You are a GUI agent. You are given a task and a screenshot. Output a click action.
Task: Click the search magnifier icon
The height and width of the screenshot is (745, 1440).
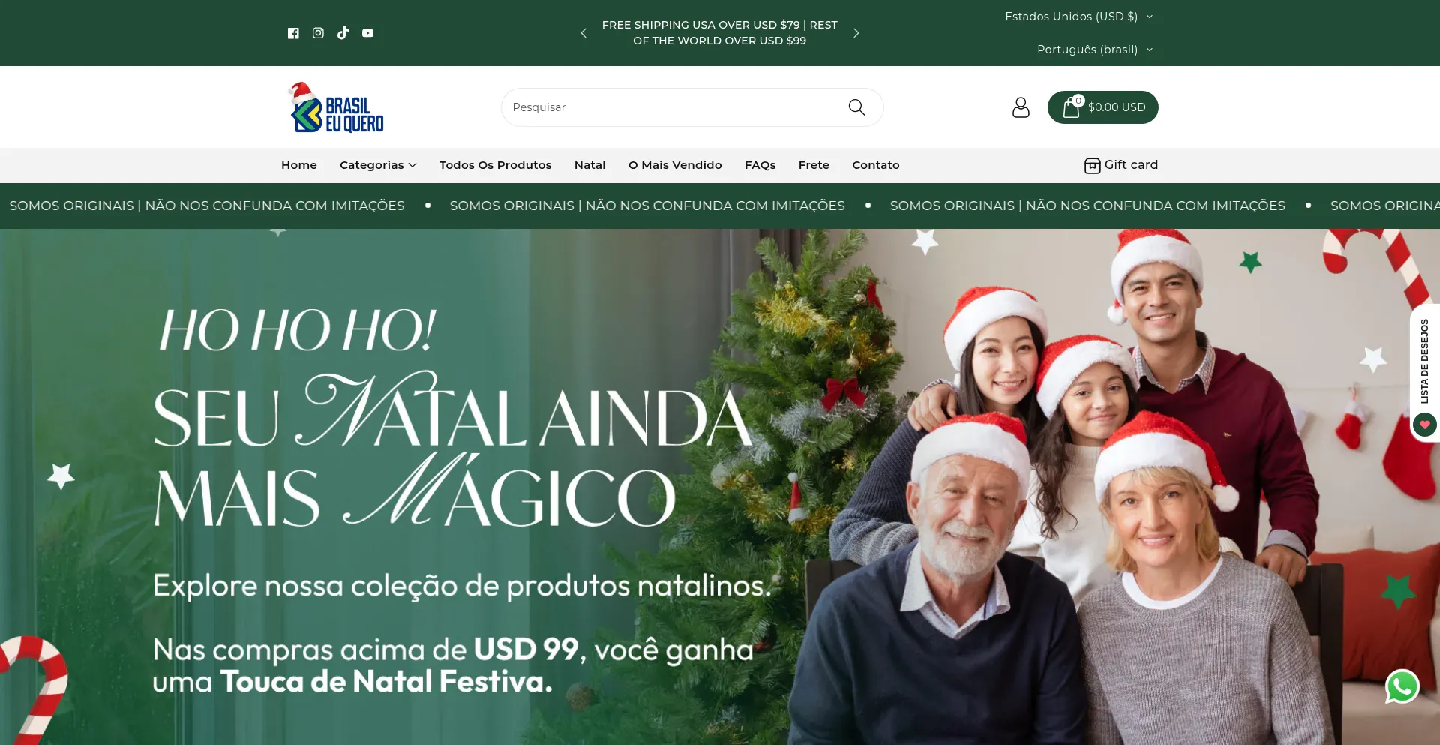coord(856,107)
